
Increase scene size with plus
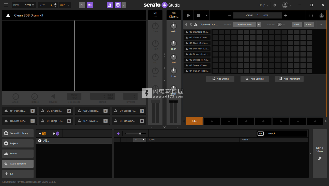pyautogui.click(x=286, y=15)
